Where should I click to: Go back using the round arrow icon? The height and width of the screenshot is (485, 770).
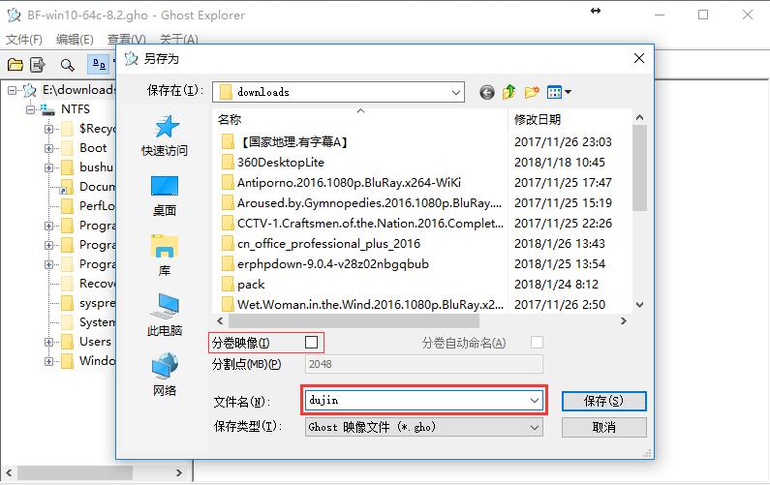[x=486, y=92]
